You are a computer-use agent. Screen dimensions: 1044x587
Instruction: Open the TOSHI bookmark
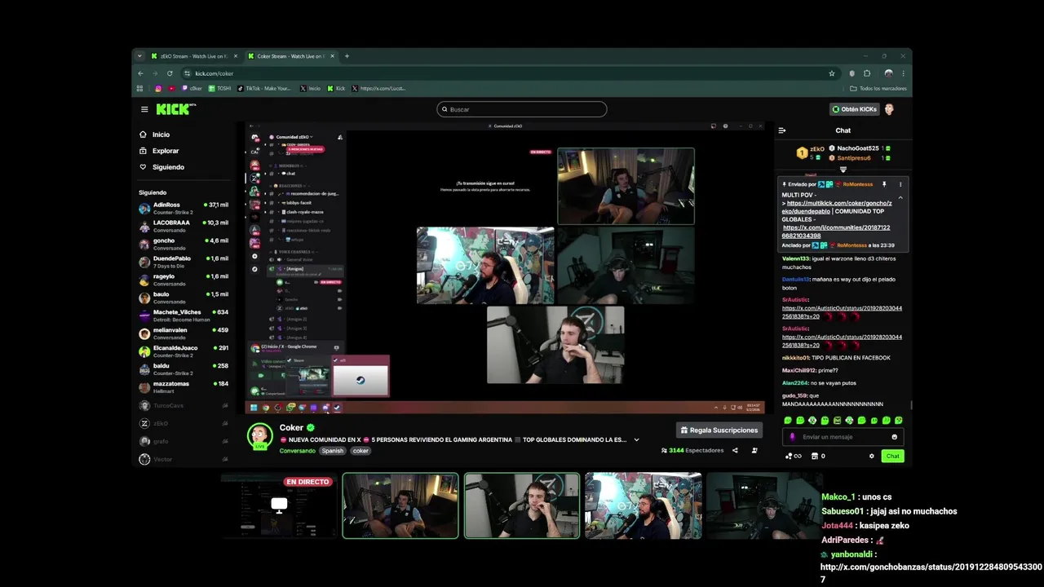[219, 88]
